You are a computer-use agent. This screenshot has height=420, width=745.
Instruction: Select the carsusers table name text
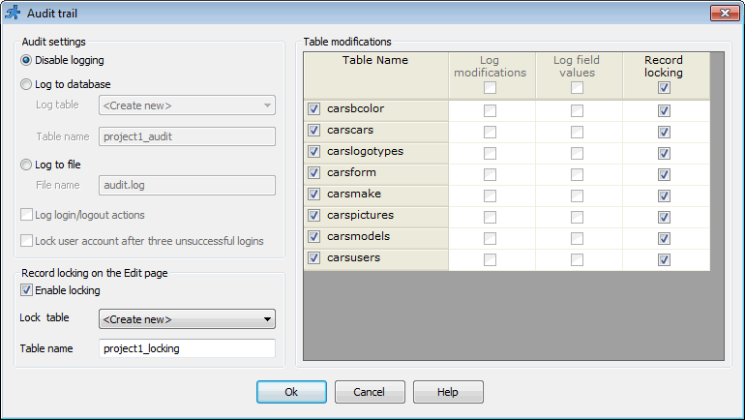(x=353, y=258)
